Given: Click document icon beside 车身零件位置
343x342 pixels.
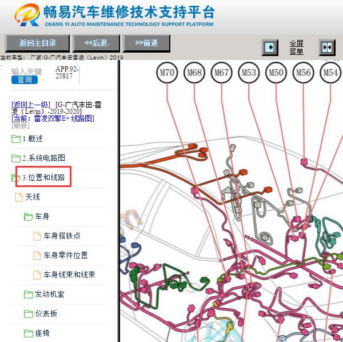Looking at the screenshot, I should point(37,255).
